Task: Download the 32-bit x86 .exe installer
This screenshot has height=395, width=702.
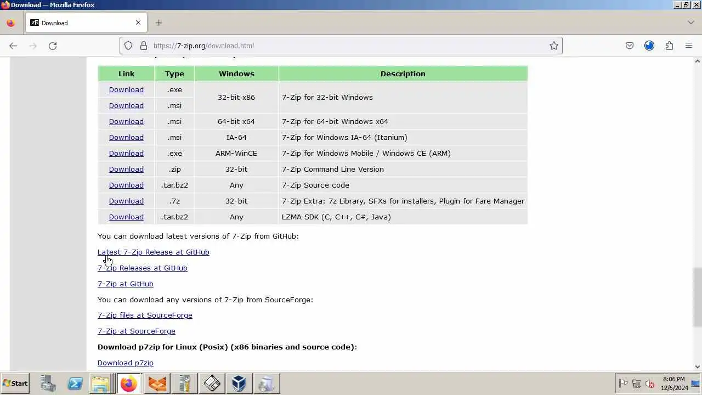Action: (126, 90)
